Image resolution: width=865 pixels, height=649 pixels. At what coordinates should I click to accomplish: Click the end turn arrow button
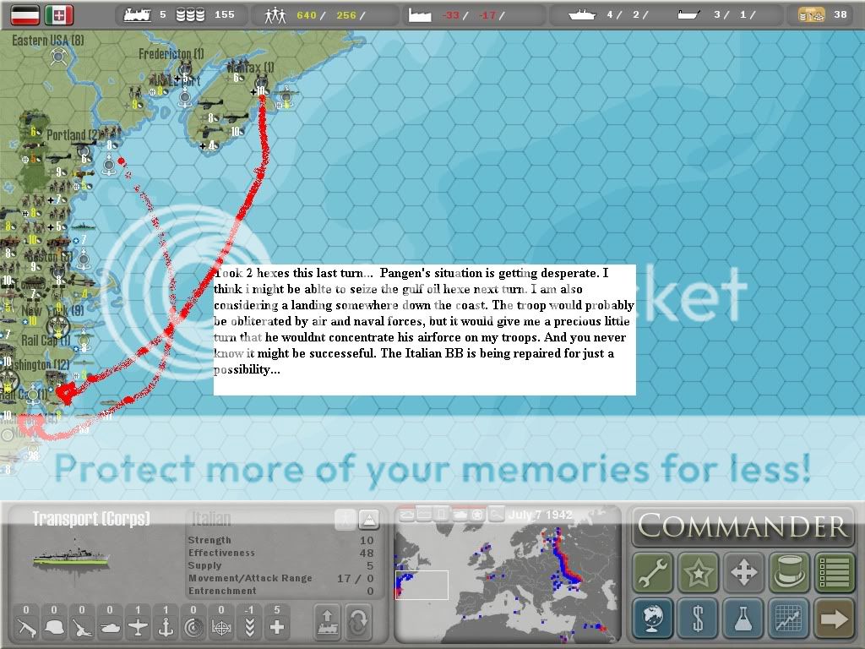click(835, 618)
